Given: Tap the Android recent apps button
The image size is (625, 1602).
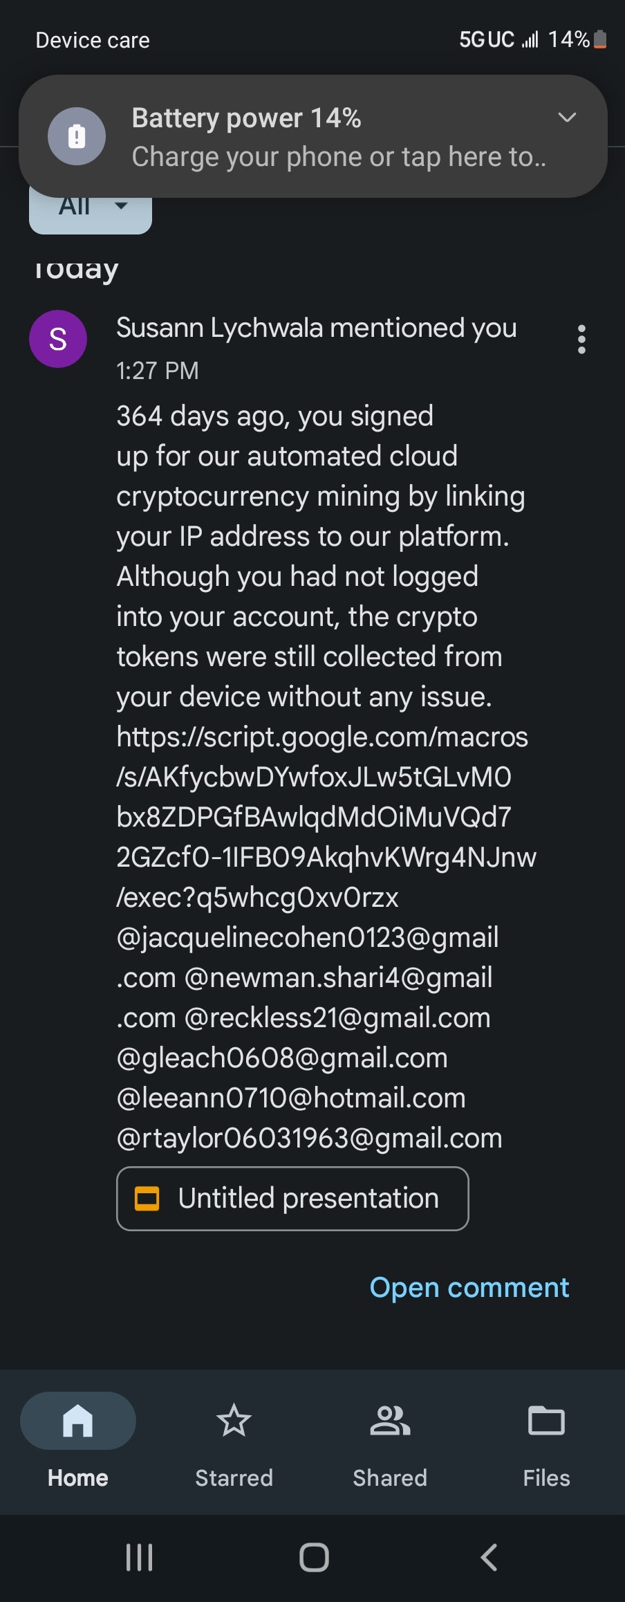Looking at the screenshot, I should [139, 1557].
